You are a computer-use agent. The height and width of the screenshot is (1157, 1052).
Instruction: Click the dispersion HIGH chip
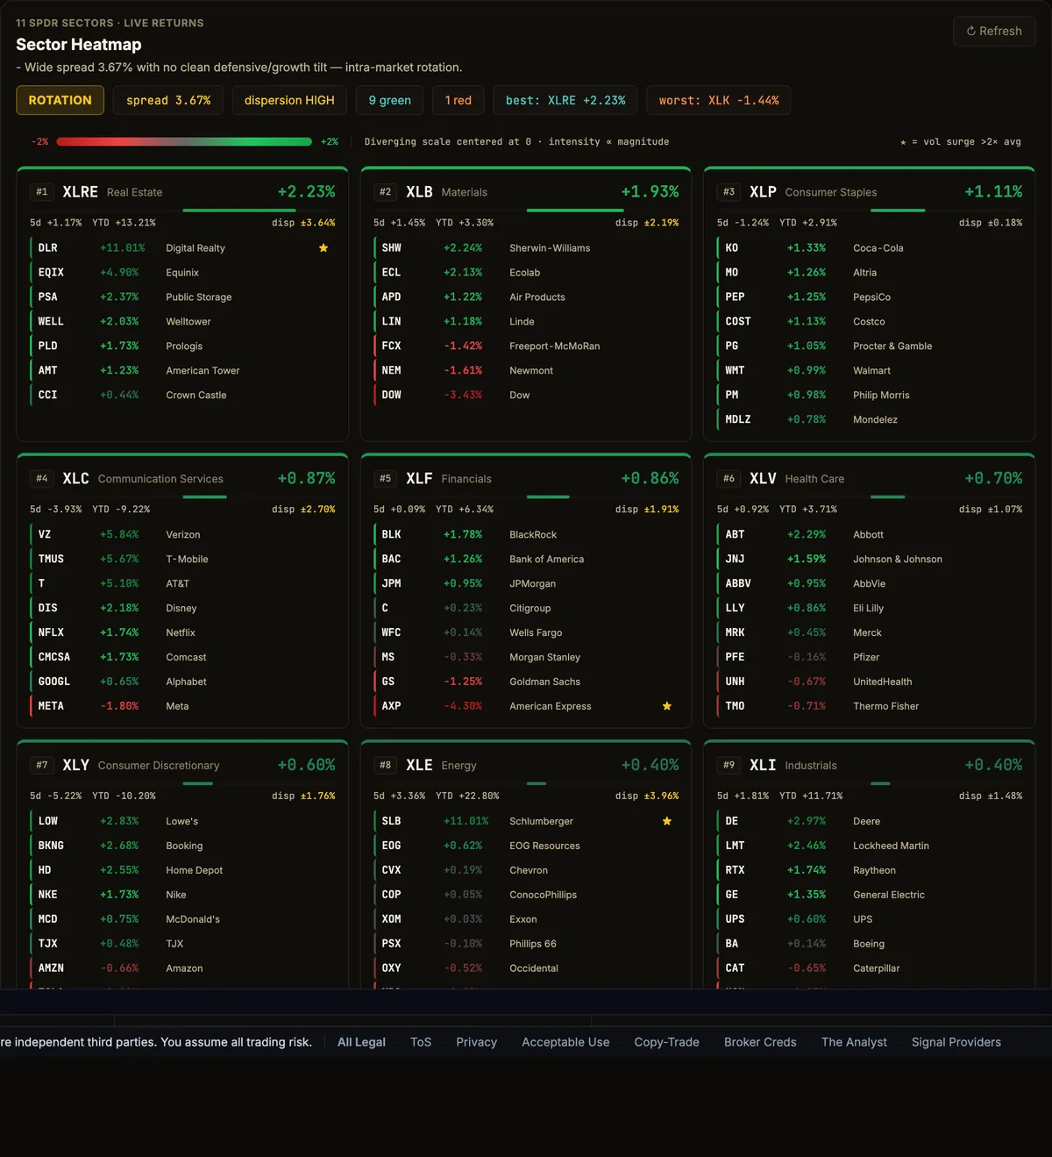289,100
